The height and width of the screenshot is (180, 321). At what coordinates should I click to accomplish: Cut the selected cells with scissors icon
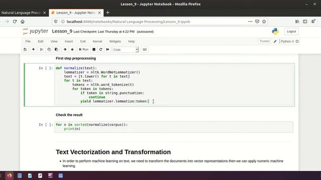point(42,49)
